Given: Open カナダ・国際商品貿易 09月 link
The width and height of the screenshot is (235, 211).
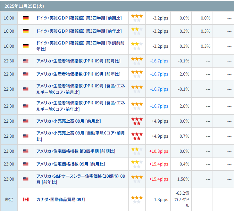Looking at the screenshot, I should (x=61, y=199).
